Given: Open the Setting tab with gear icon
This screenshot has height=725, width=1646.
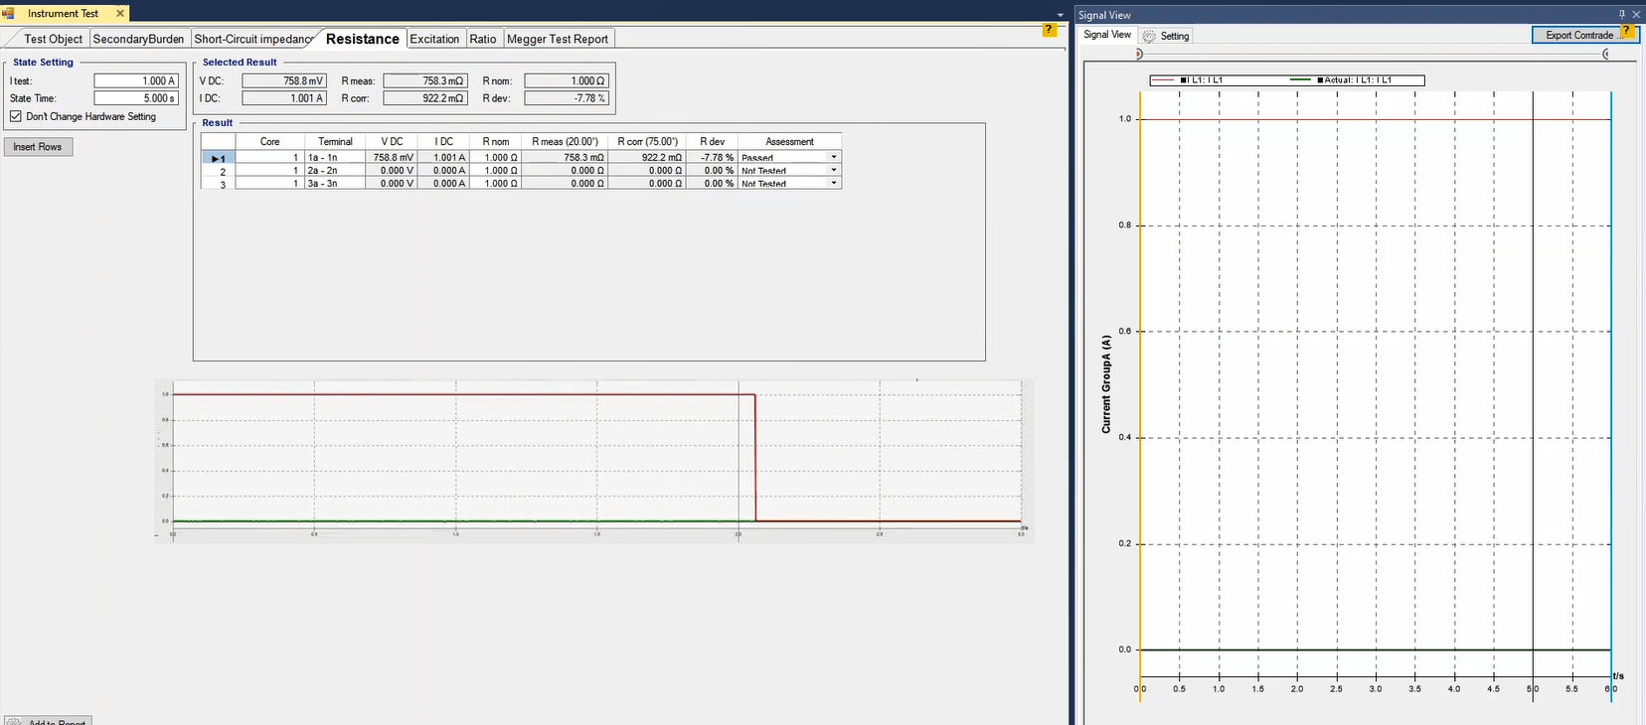Looking at the screenshot, I should [x=1166, y=36].
